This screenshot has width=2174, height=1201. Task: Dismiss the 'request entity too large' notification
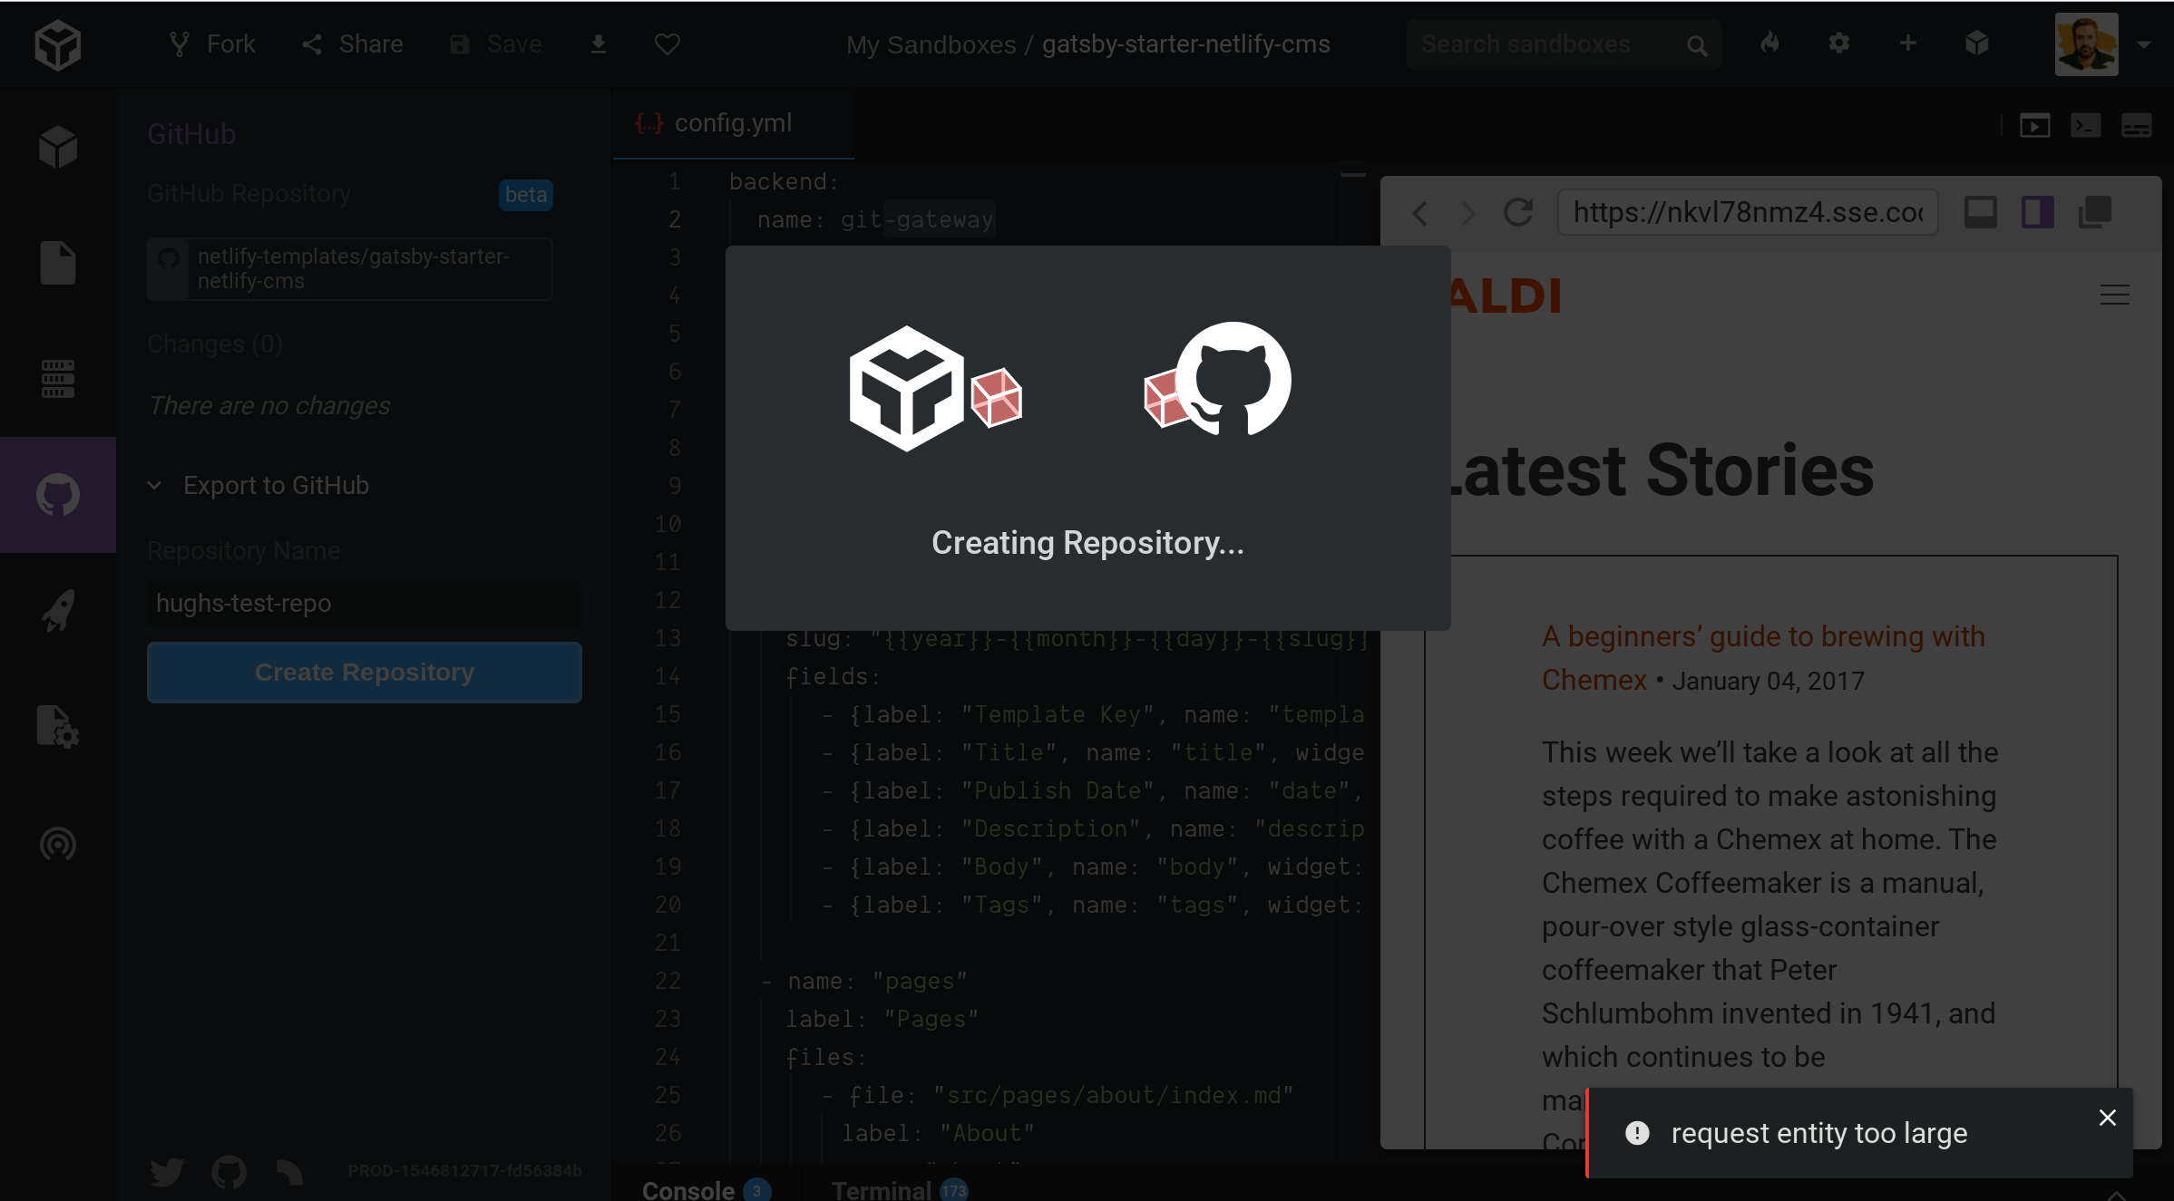2108,1118
